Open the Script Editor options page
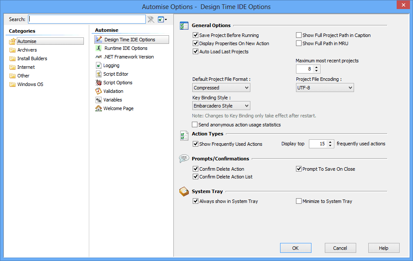This screenshot has width=413, height=261. coord(116,74)
